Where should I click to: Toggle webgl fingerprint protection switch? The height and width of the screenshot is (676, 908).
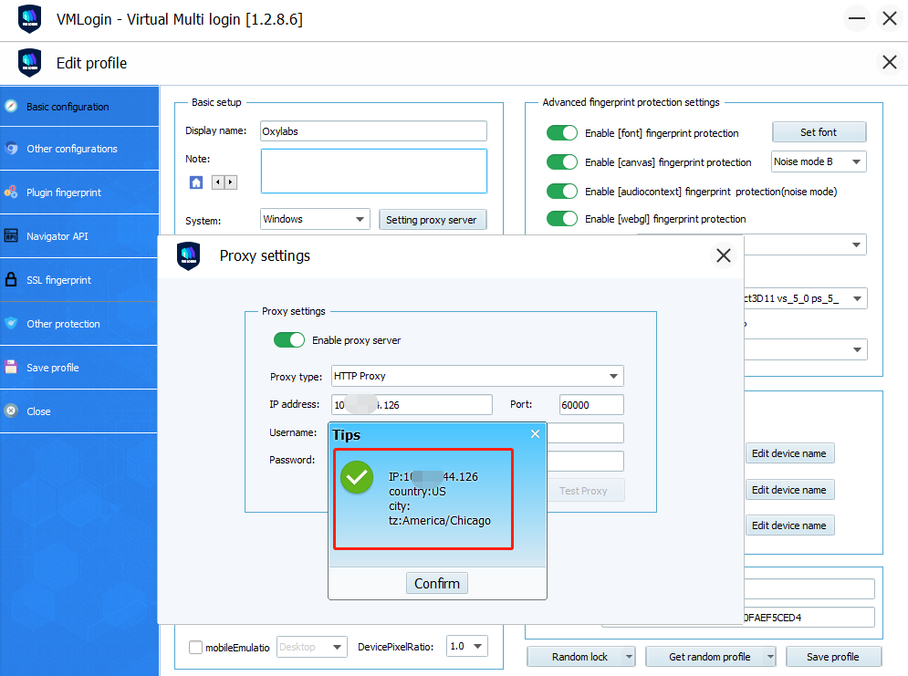point(562,218)
